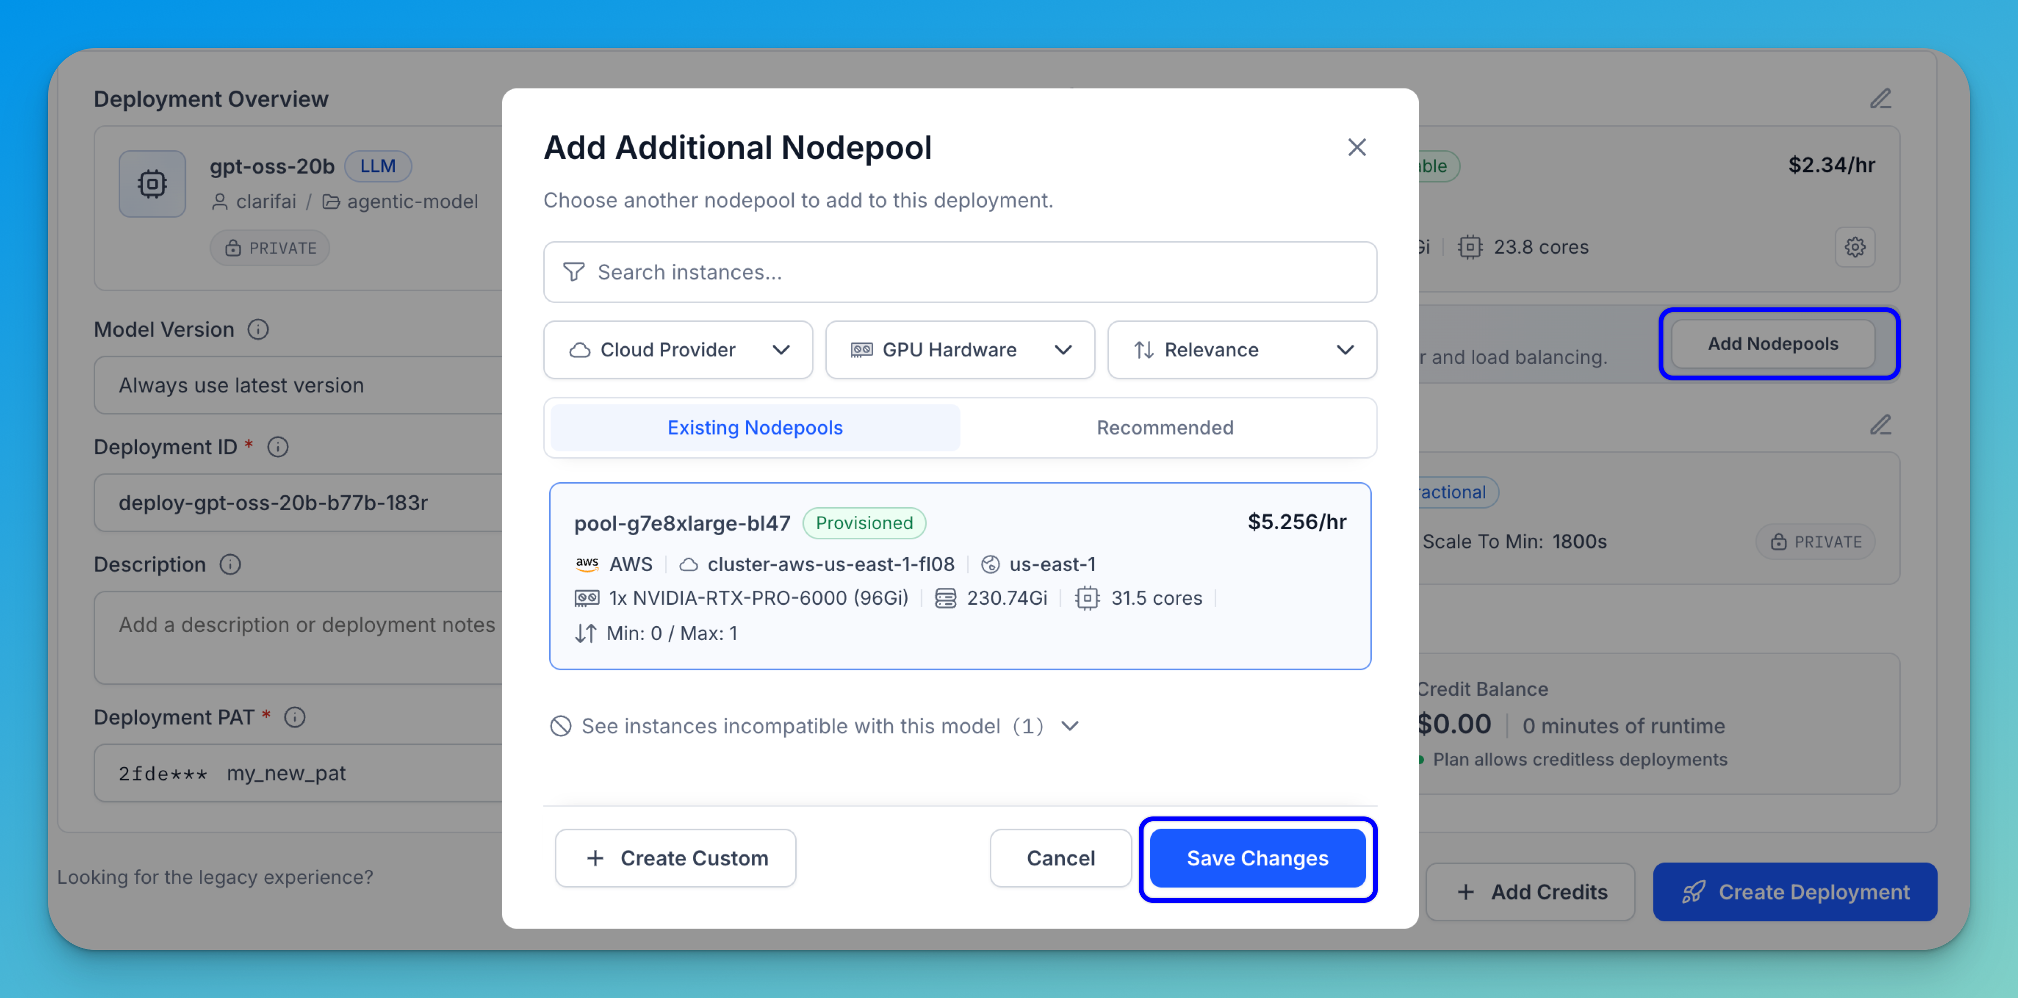Select the Existing Nodepools tab
The image size is (2018, 998).
(754, 427)
